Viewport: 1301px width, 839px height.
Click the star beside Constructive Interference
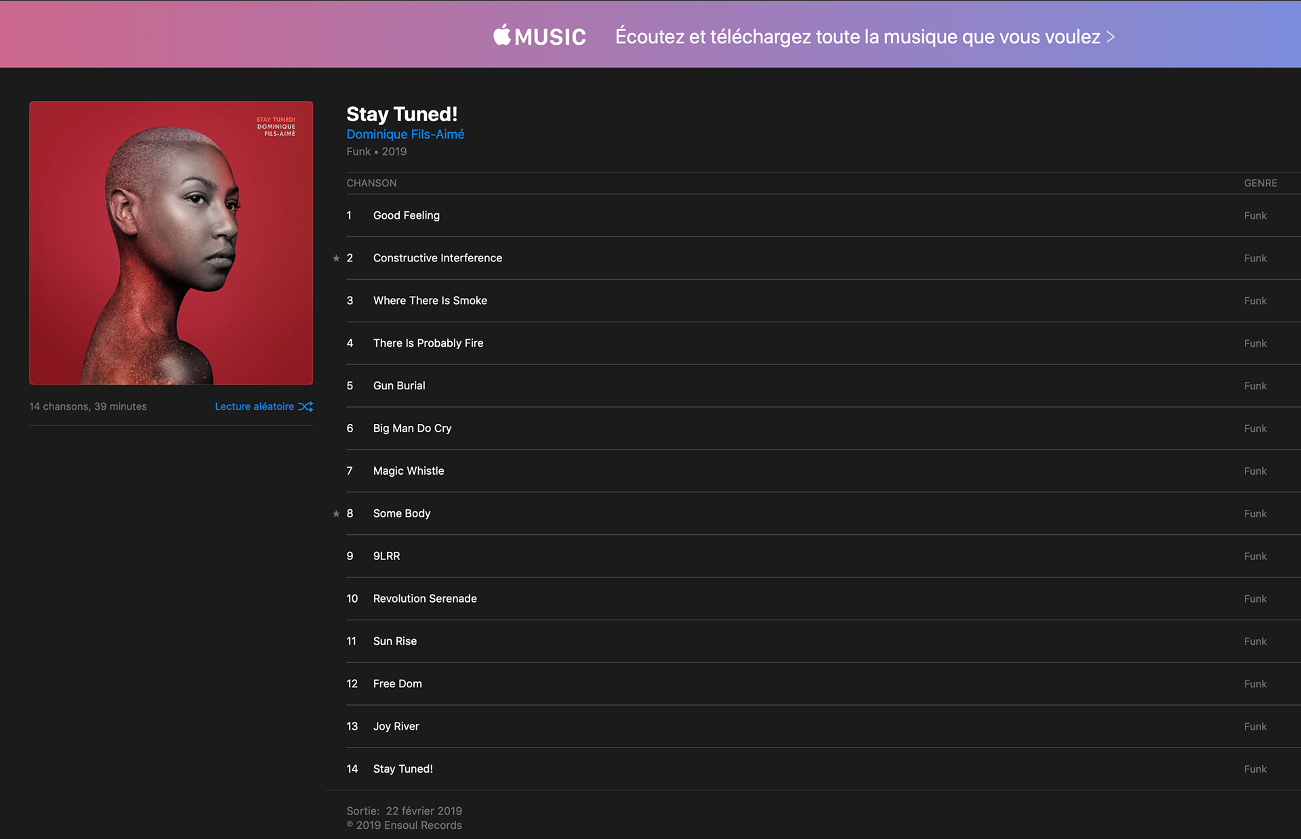pyautogui.click(x=336, y=258)
